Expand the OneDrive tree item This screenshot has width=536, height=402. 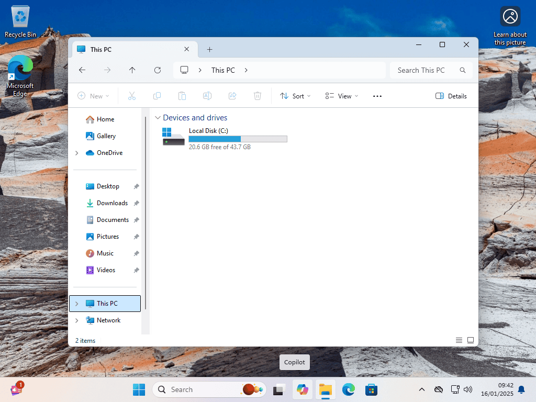(76, 152)
